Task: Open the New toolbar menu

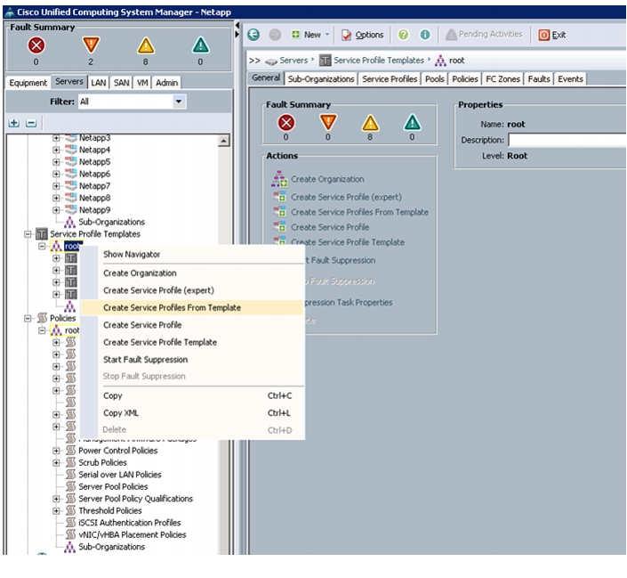Action: pos(309,35)
